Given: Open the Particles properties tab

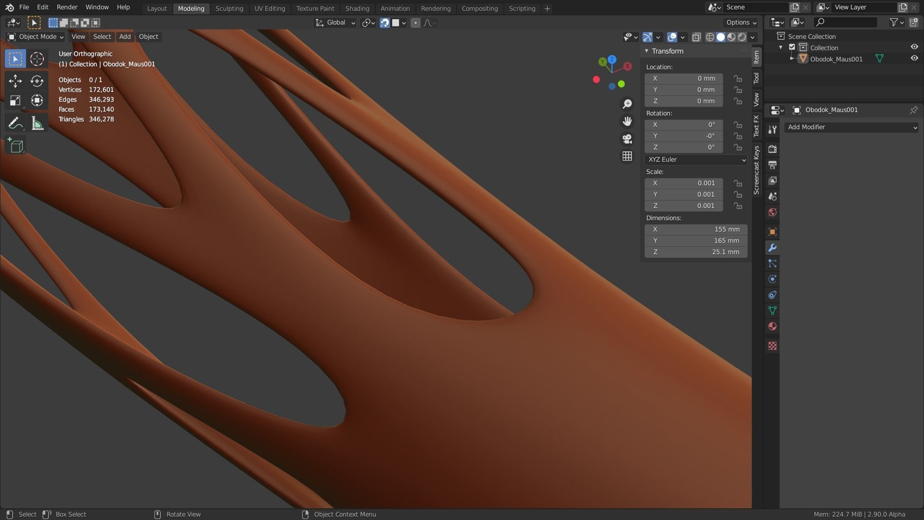Looking at the screenshot, I should (772, 263).
